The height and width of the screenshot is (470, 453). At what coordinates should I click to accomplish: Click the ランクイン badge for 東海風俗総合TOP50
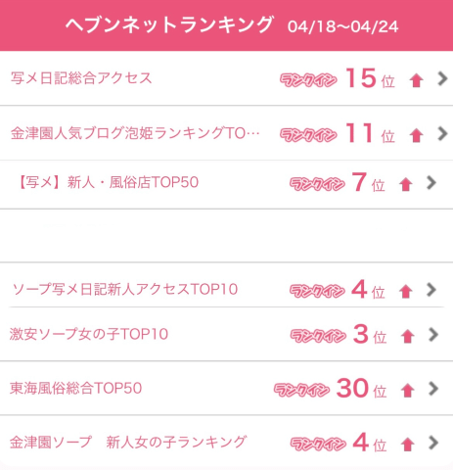[301, 390]
